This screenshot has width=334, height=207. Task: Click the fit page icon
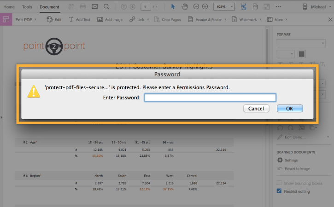(255, 6)
